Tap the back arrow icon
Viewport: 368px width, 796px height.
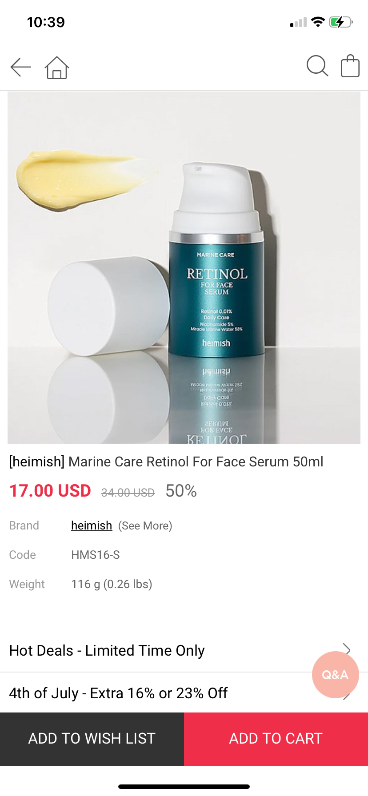point(21,68)
